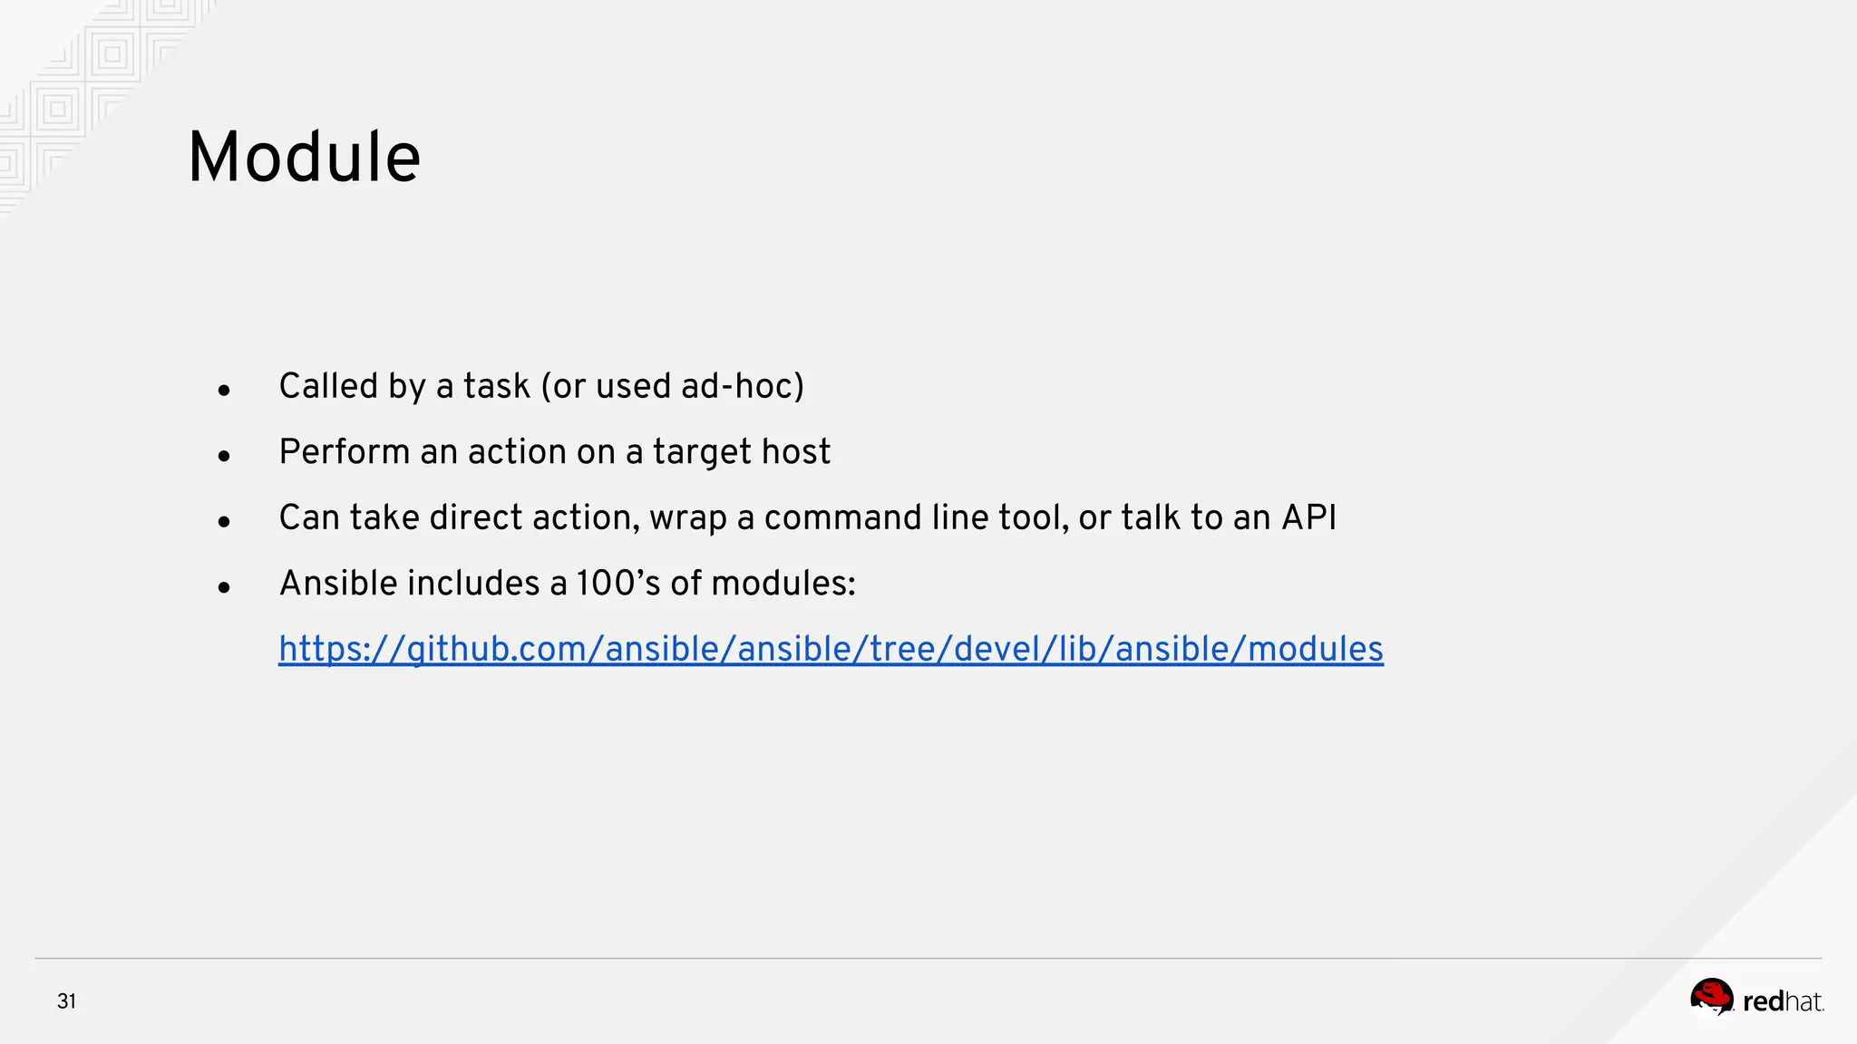
Task: Click slide number 31
Action: 67,1001
